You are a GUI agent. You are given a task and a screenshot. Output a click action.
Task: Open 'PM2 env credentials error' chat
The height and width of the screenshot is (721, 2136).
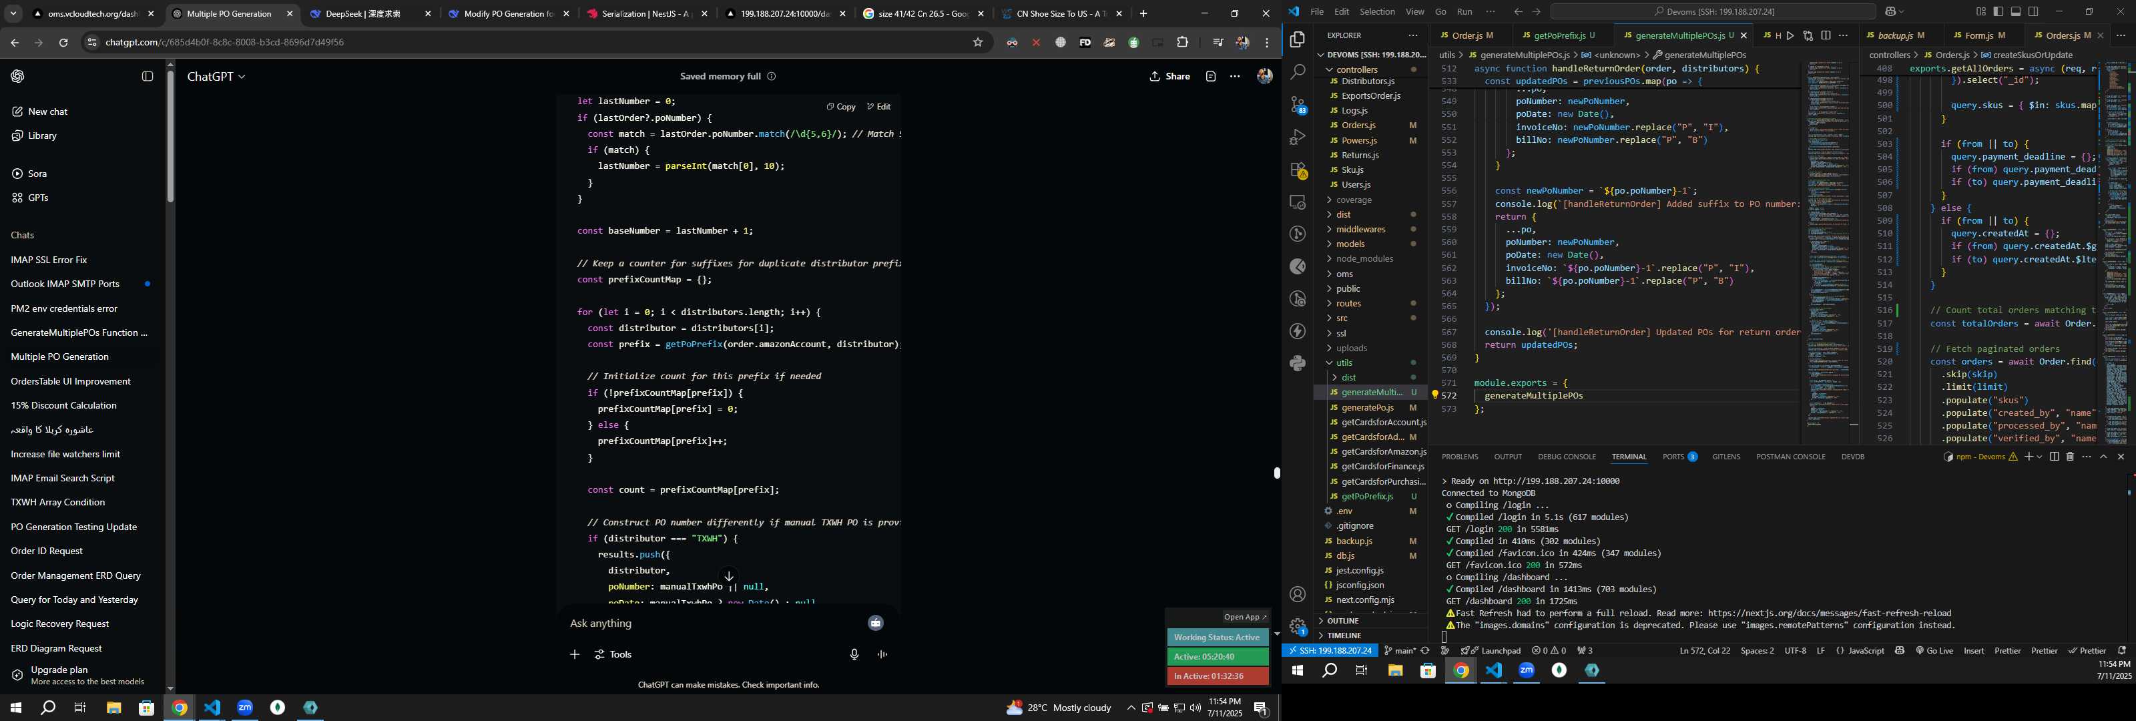(x=64, y=308)
